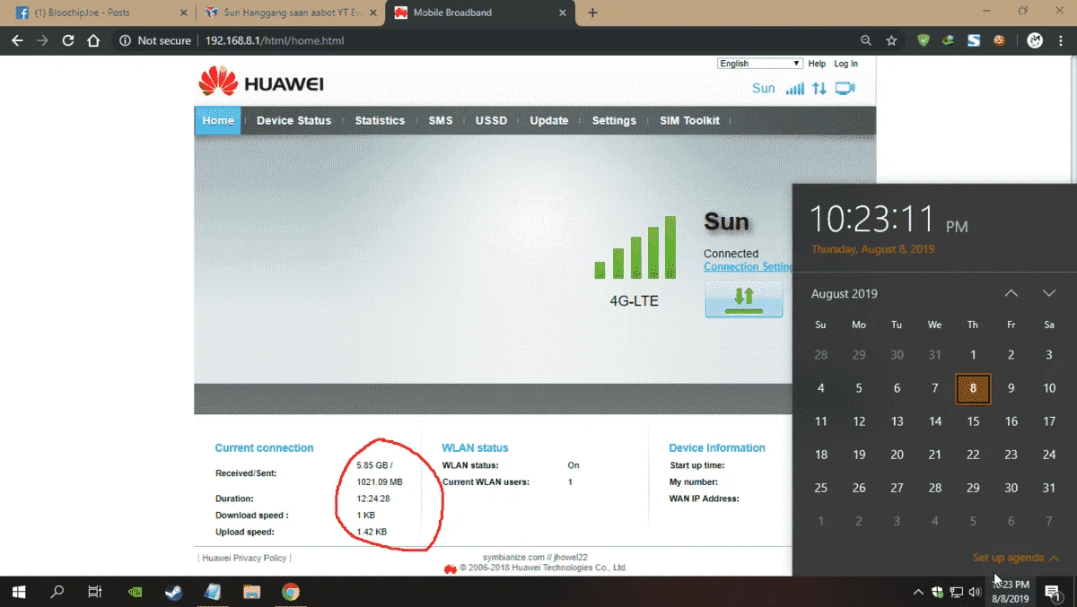
Task: Click the volume icon in the system tray
Action: click(976, 592)
